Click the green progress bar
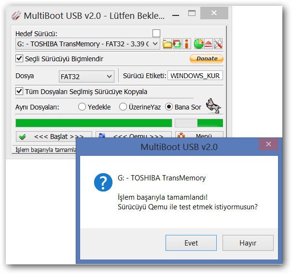Viewport: 292px width, 274px height. (94, 123)
